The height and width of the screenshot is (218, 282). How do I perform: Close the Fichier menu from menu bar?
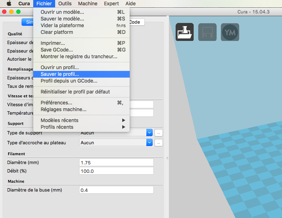click(44, 4)
